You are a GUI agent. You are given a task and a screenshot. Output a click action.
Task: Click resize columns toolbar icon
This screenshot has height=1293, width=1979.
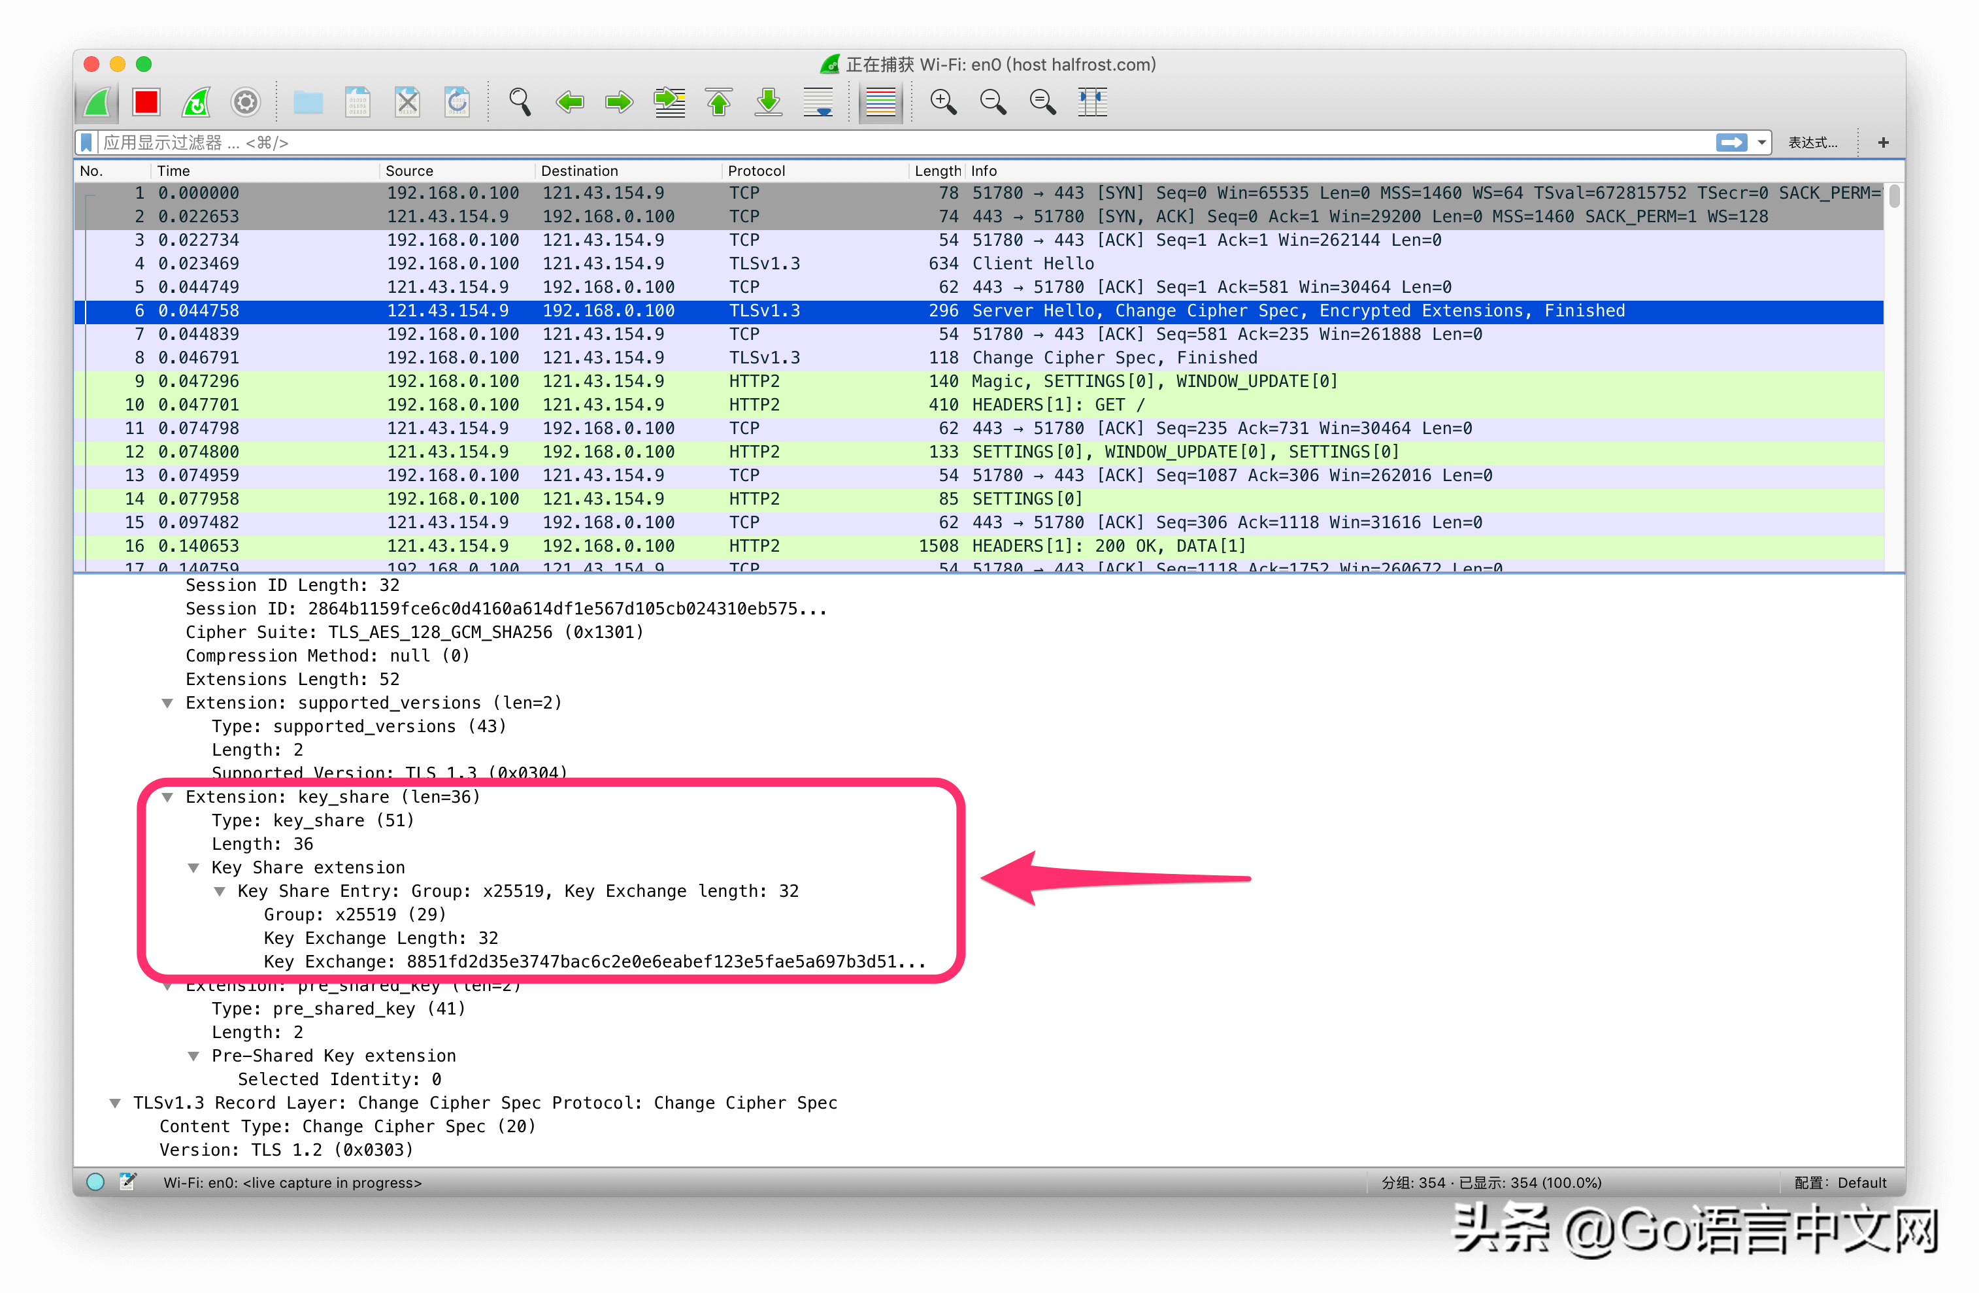pos(1091,102)
